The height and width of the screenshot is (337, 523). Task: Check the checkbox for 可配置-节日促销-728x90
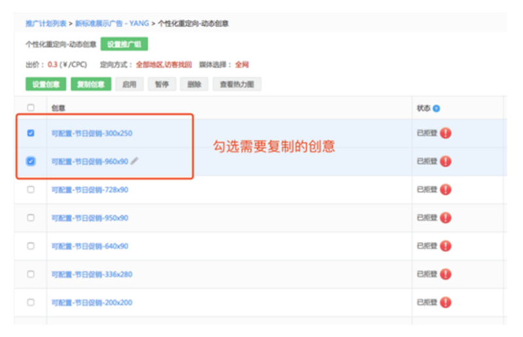click(x=31, y=190)
